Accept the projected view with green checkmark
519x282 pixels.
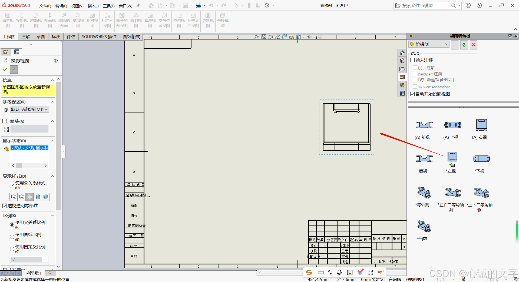5,69
